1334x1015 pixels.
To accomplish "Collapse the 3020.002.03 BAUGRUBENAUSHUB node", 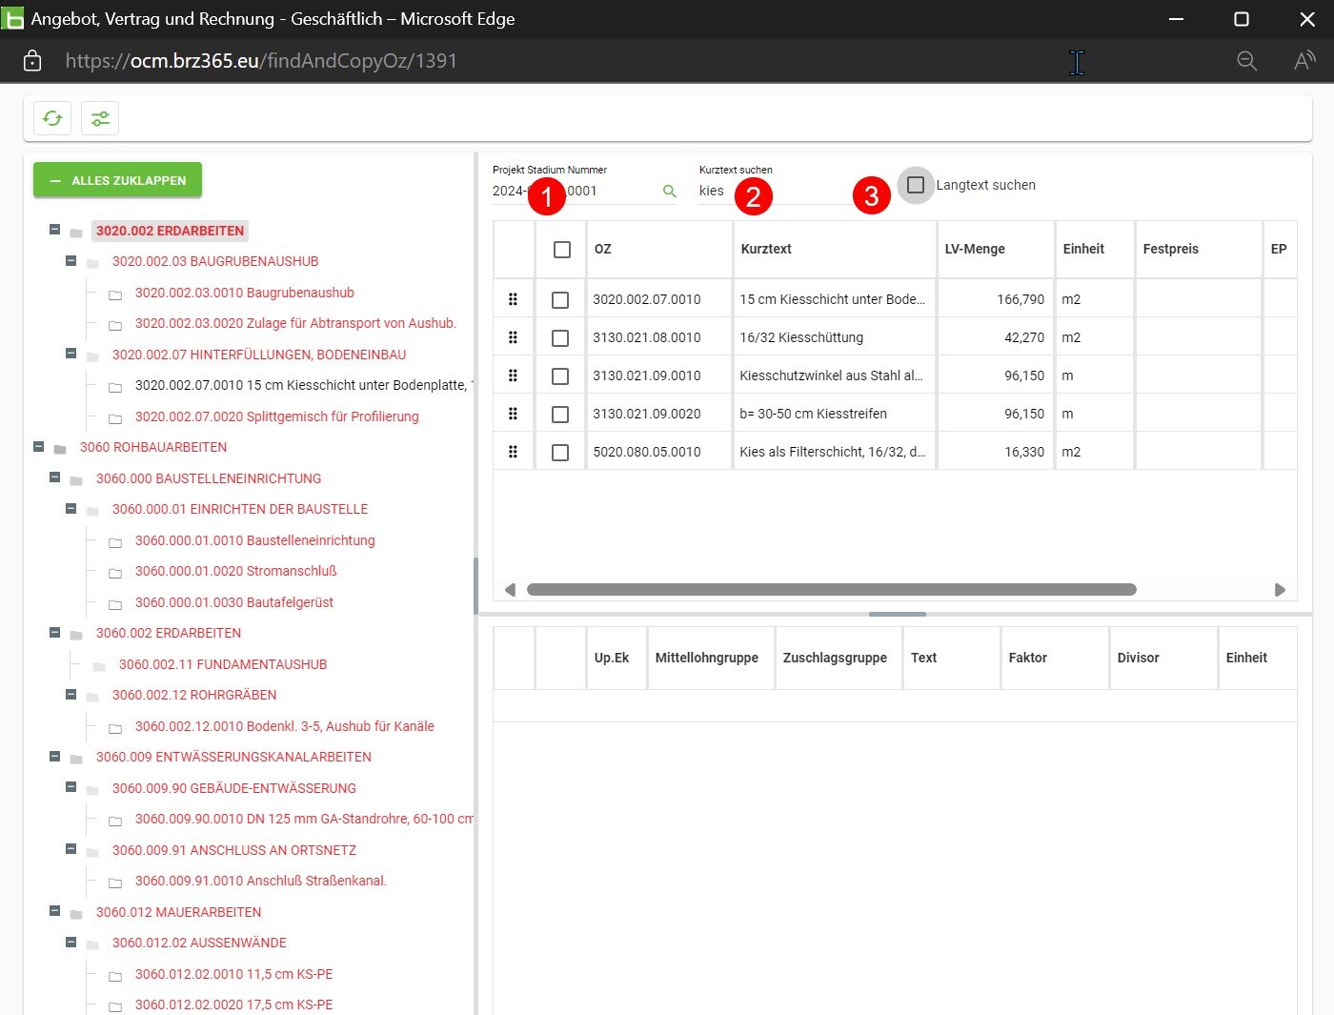I will point(71,261).
